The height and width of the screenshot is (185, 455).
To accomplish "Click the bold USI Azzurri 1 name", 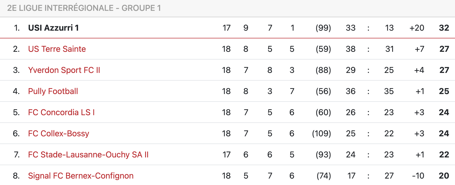I will (x=53, y=28).
